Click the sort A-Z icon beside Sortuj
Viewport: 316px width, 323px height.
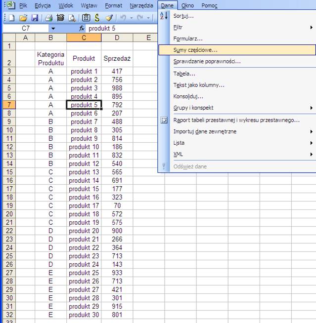165,16
